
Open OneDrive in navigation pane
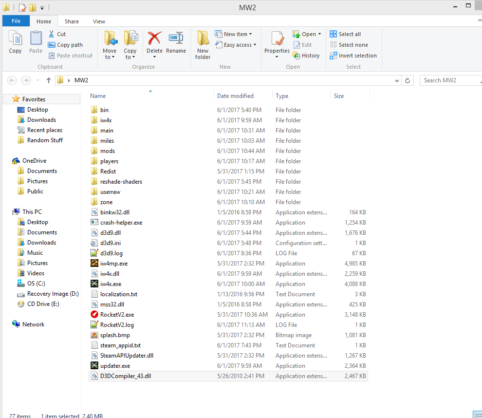tap(34, 161)
